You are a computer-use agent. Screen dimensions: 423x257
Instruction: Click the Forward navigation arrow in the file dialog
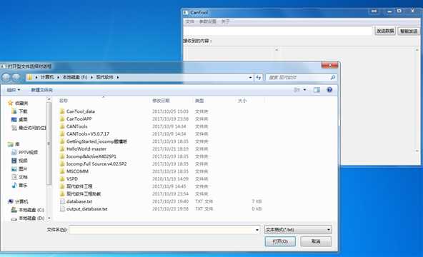point(16,78)
